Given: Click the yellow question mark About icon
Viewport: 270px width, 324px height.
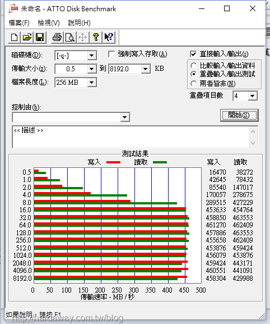Looking at the screenshot, I should [96, 38].
